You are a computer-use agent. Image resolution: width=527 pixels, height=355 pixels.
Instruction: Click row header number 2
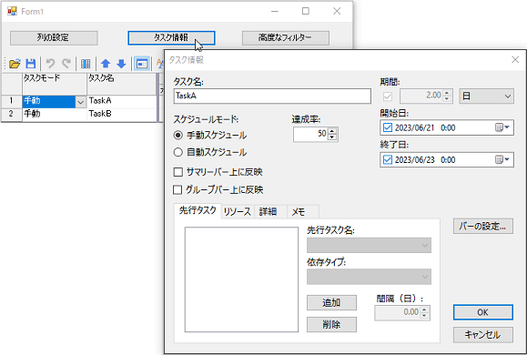(x=12, y=114)
